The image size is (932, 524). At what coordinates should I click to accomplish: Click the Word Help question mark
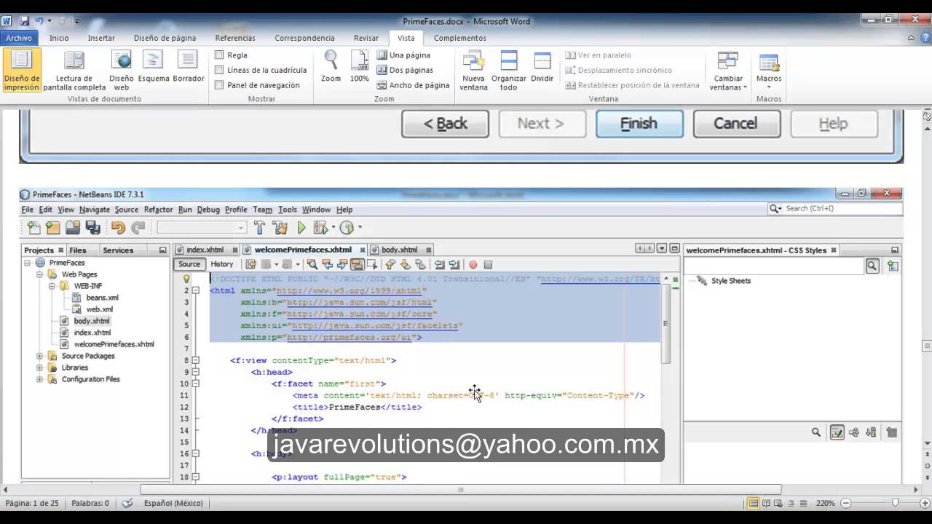click(x=924, y=38)
